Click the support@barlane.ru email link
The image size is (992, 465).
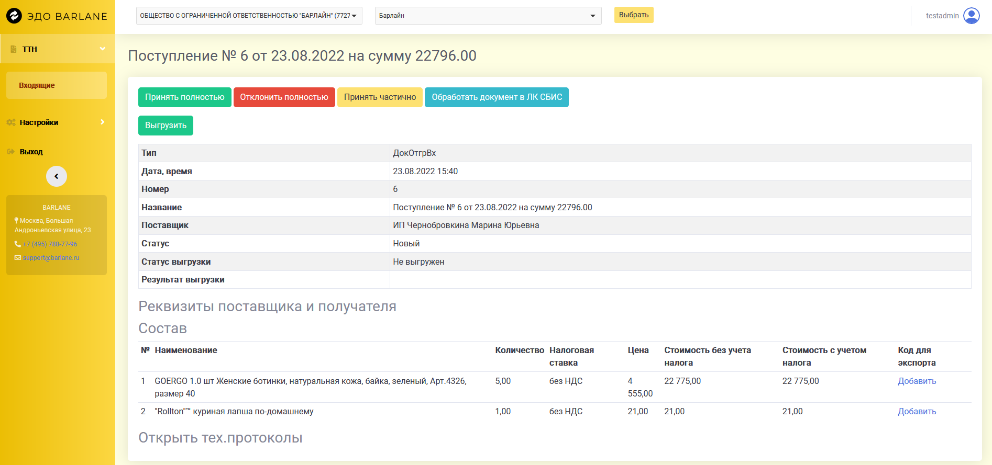click(x=51, y=258)
